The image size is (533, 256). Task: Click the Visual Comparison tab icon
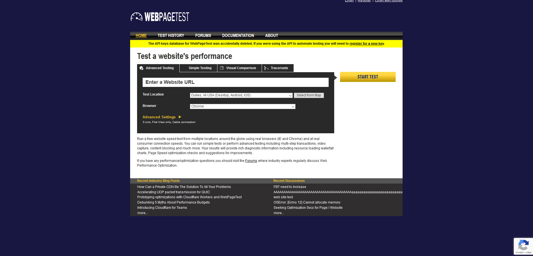click(x=222, y=68)
